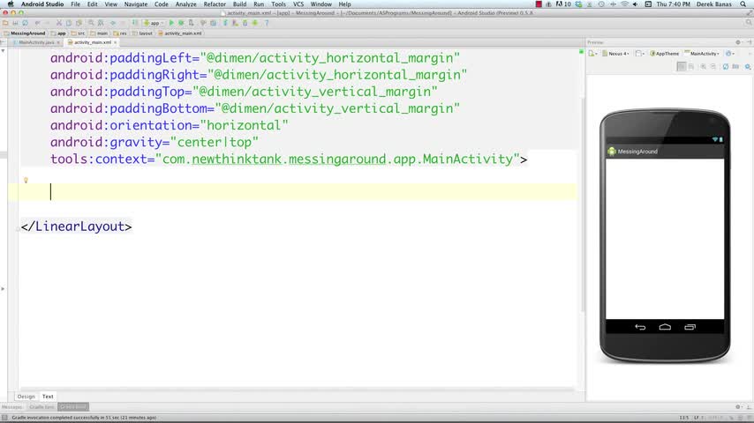
Task: Click the android:gravity attribute line
Action: [154, 142]
